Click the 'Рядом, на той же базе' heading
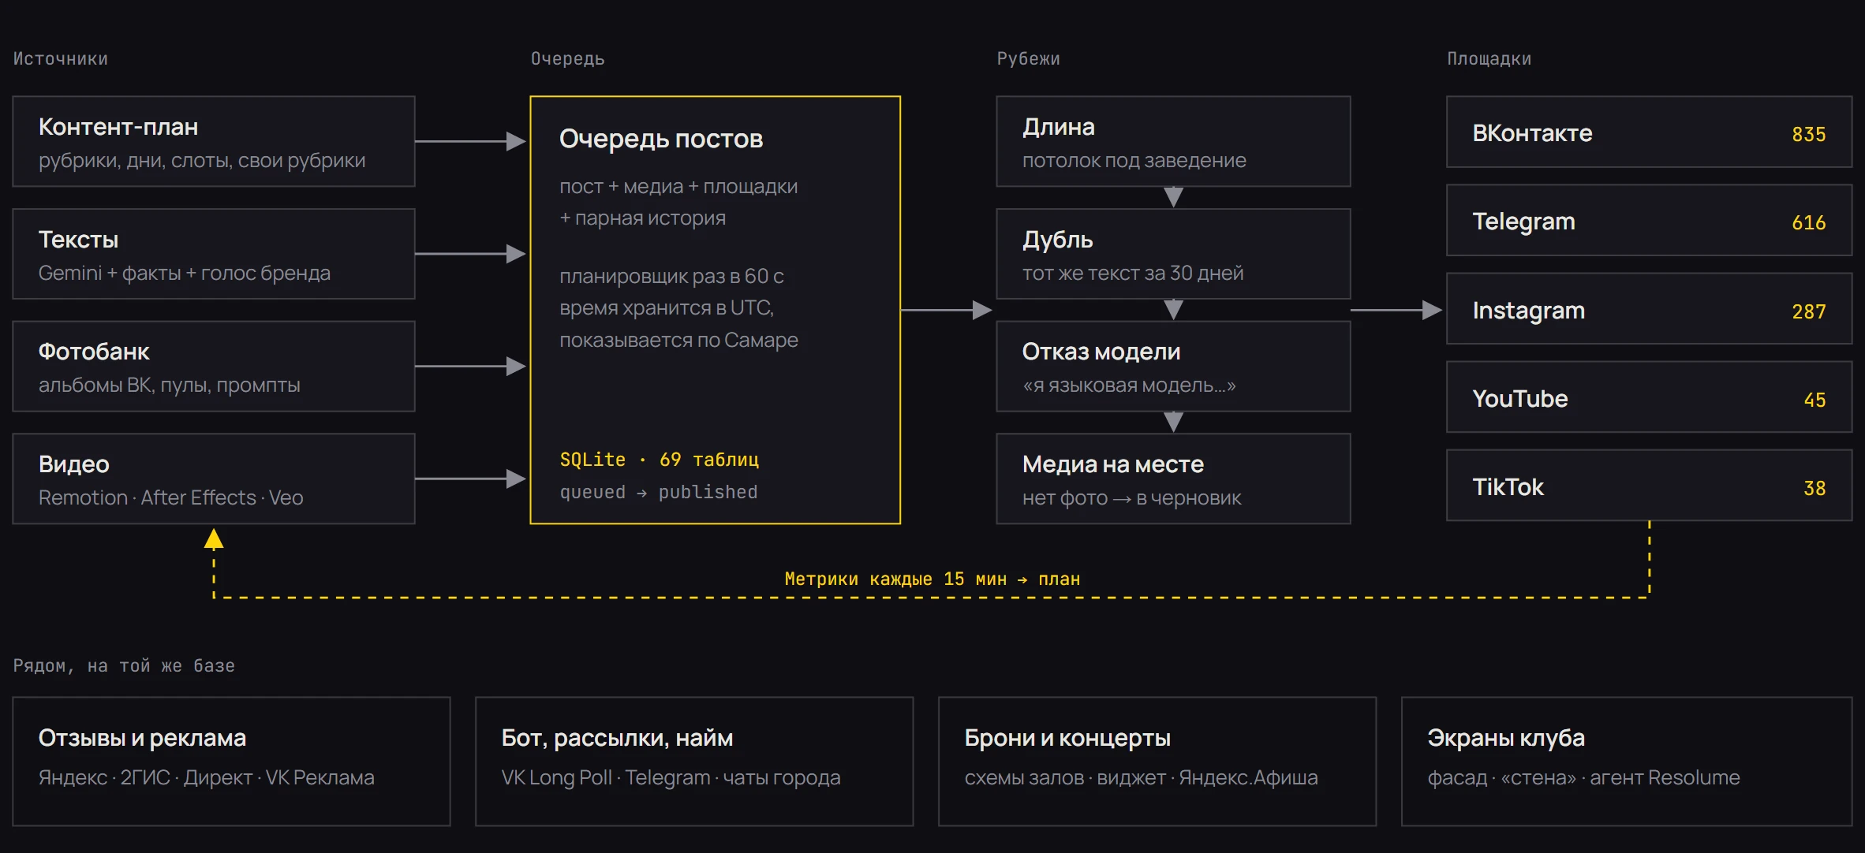 (x=124, y=666)
